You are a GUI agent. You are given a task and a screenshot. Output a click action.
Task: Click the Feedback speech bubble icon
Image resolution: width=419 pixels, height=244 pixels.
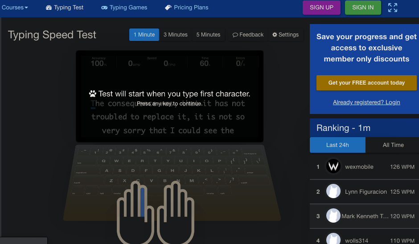click(235, 35)
